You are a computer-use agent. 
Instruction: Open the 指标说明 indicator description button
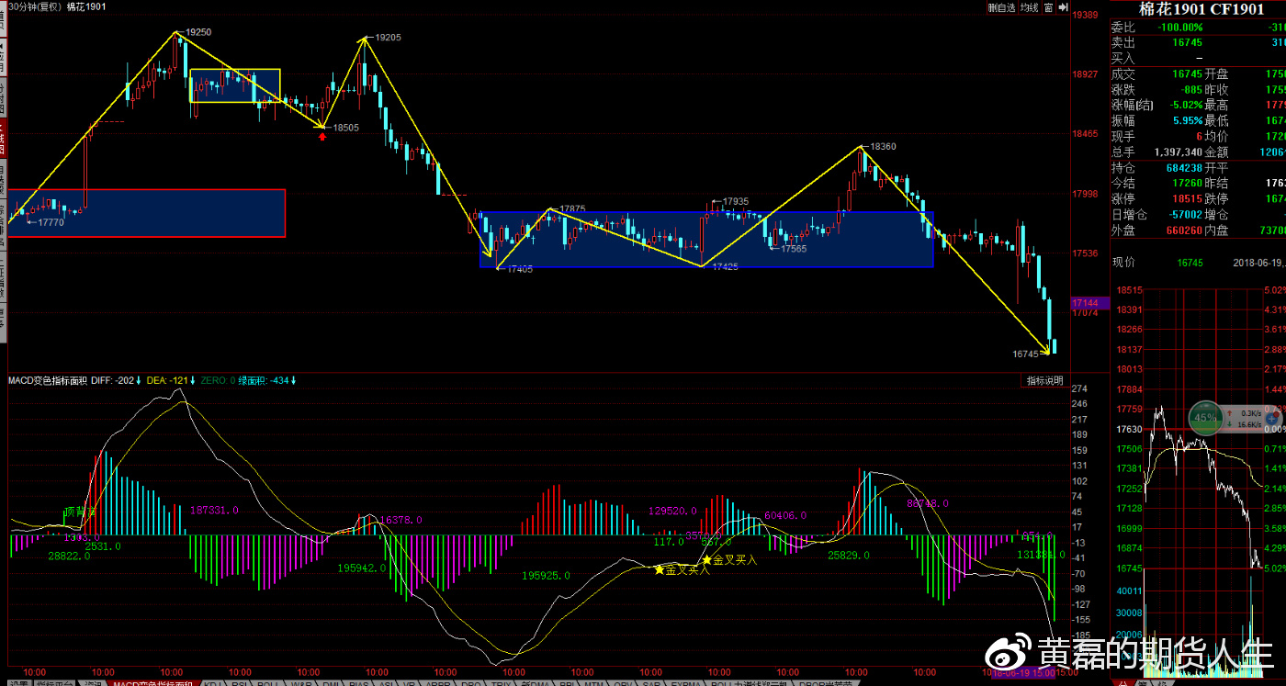tap(1044, 380)
